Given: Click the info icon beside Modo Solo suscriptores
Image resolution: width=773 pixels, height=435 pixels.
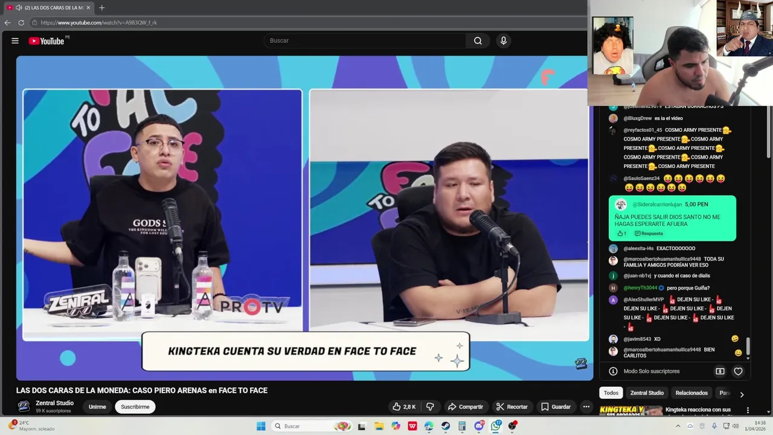Looking at the screenshot, I should click(x=613, y=372).
